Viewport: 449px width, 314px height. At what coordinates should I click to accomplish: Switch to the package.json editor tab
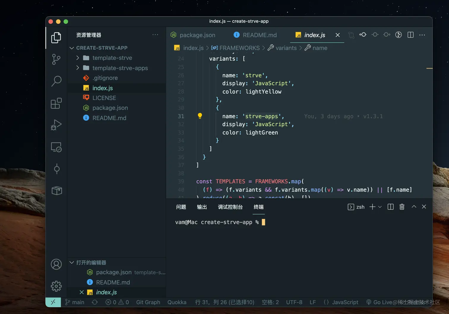coord(193,35)
